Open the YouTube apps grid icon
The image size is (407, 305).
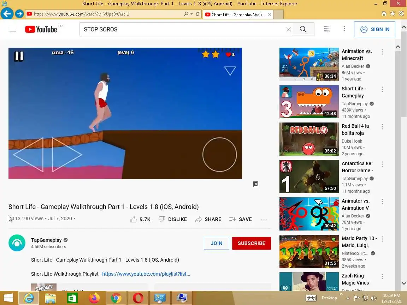[327, 29]
